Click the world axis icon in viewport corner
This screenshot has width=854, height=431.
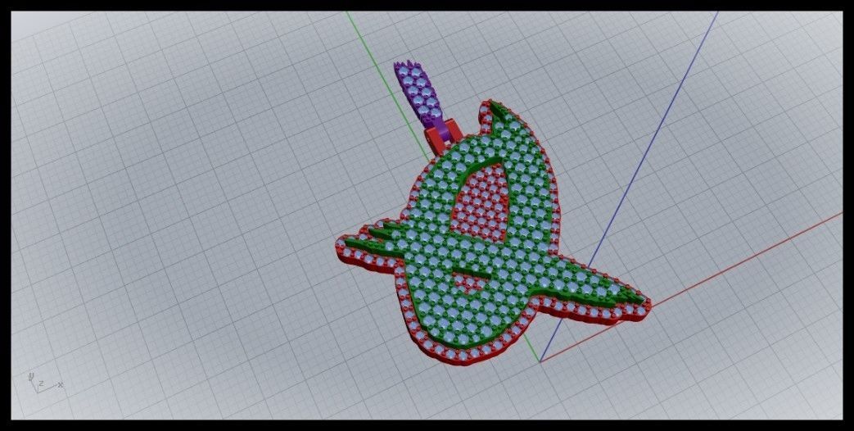click(x=45, y=382)
